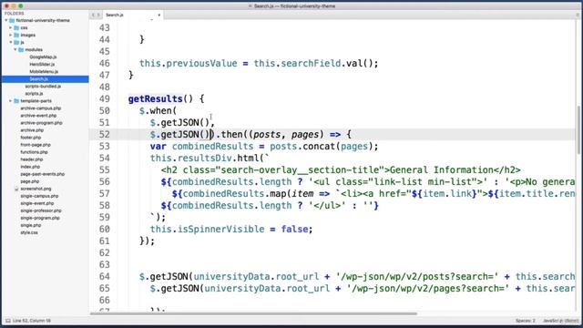Open scripts.js file in sidebar
583x328 pixels.
click(x=34, y=93)
